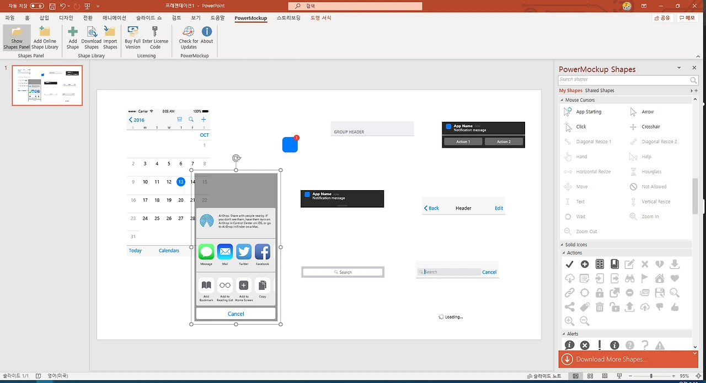Start Slide Show view icon
706x383 pixels.
click(x=620, y=376)
